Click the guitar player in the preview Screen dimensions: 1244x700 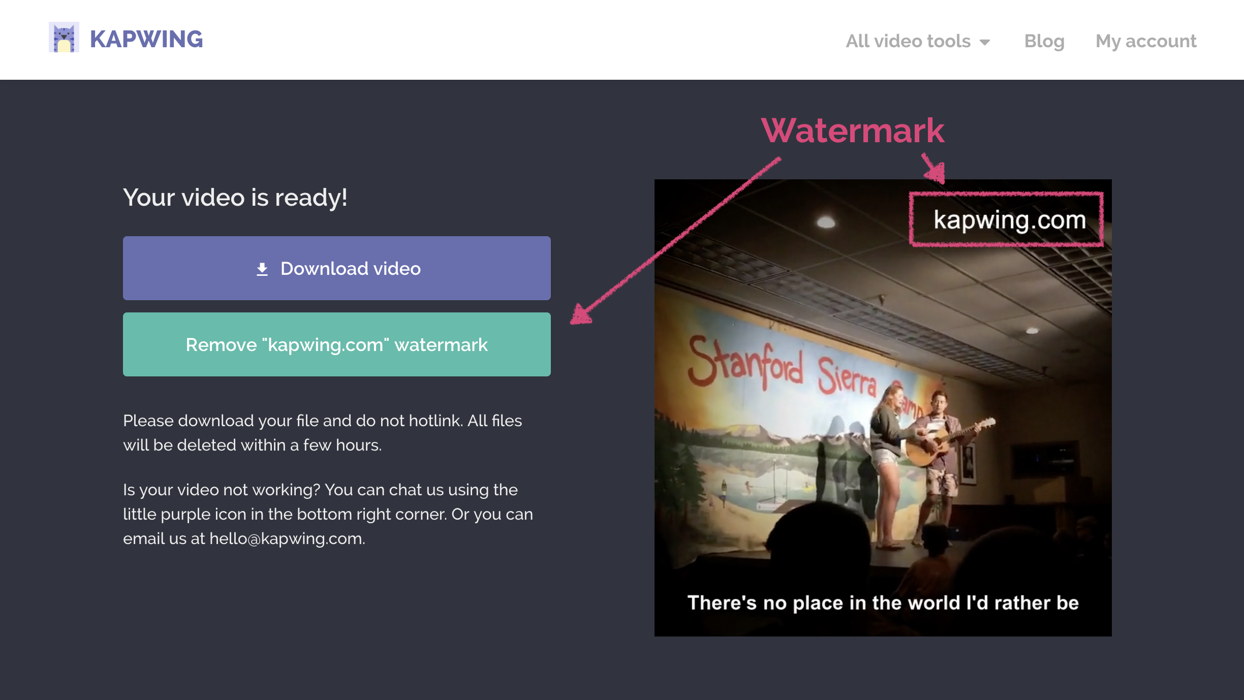(x=940, y=437)
